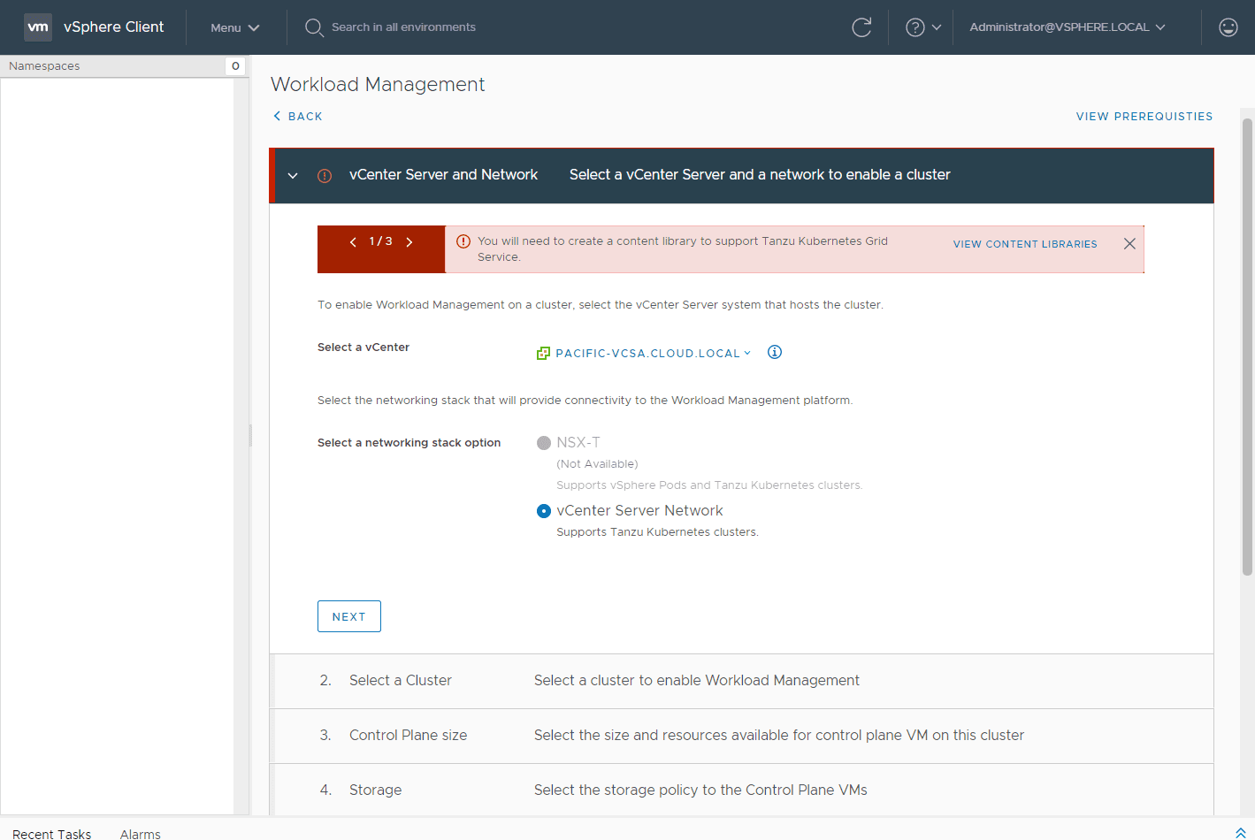The image size is (1255, 840).
Task: Click the green vCenter server icon before PACIFIC-VCSA.CLOUD.LOCAL
Action: [542, 352]
